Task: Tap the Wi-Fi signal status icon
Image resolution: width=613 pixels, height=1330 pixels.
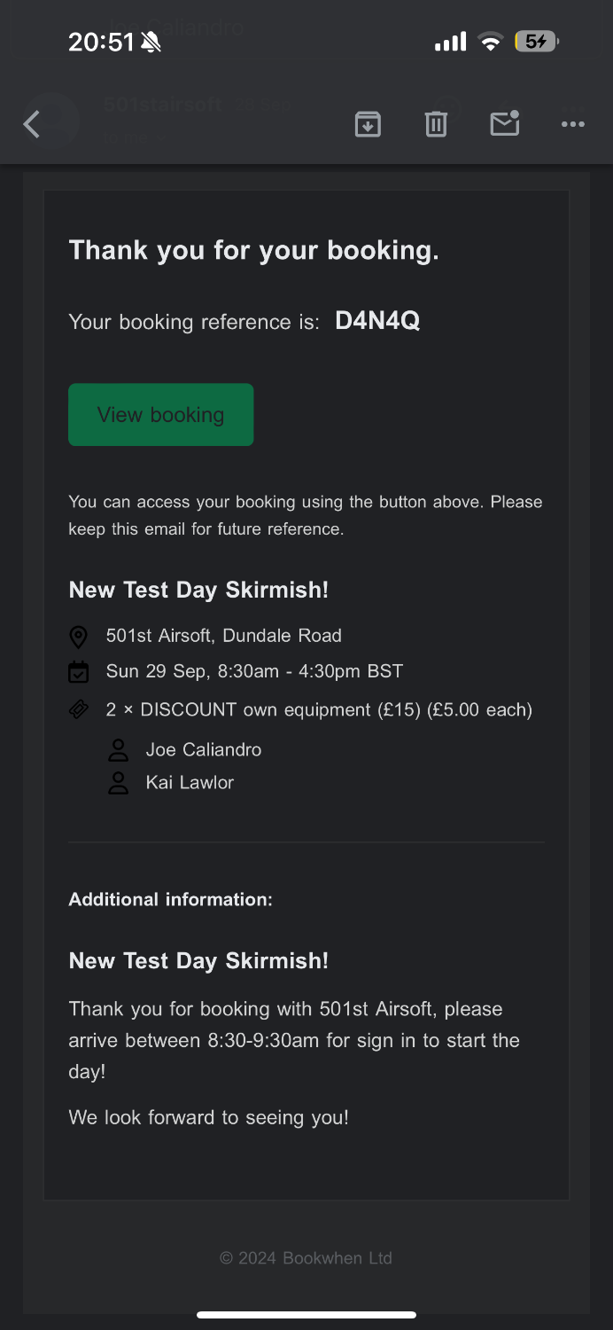Action: coord(490,42)
